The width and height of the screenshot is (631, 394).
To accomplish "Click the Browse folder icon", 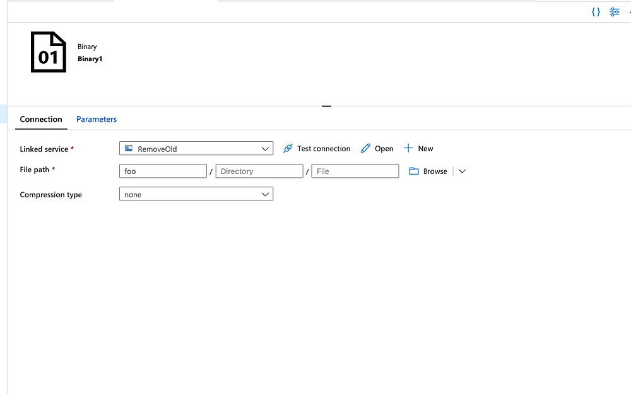I will [x=414, y=171].
